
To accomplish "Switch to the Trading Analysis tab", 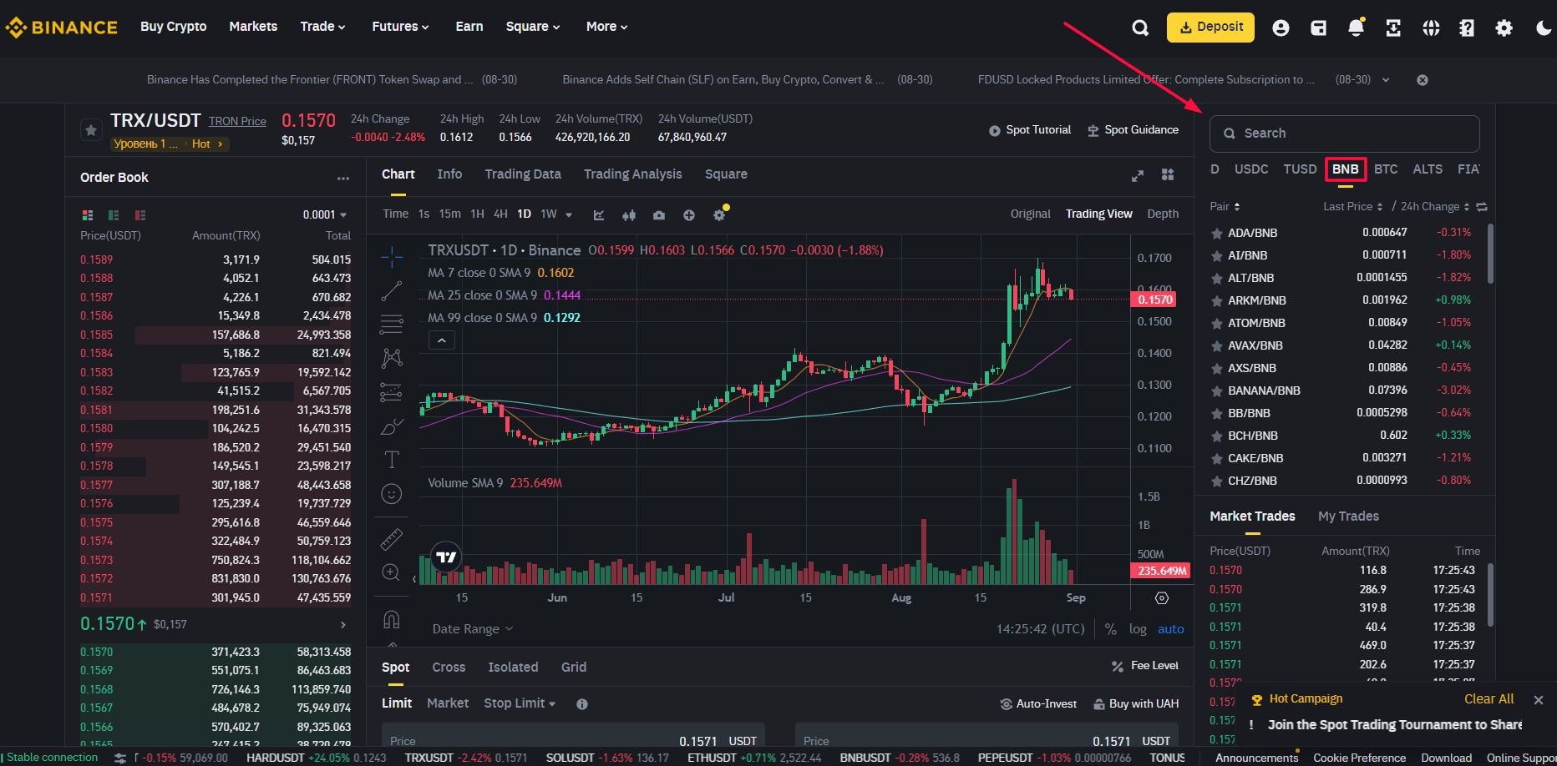I will point(632,174).
